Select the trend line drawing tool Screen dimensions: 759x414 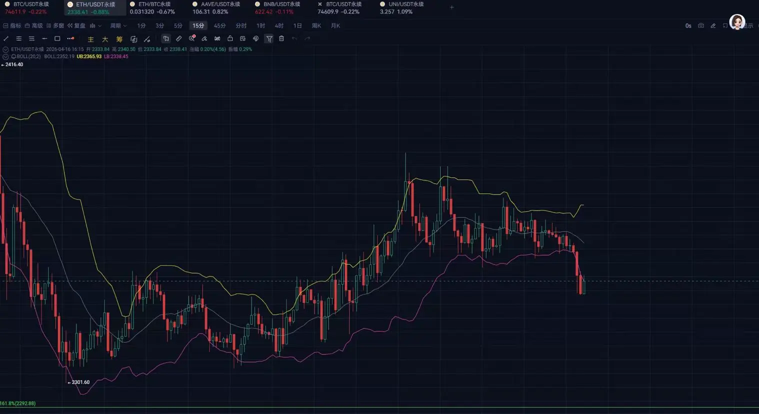[x=6, y=38]
